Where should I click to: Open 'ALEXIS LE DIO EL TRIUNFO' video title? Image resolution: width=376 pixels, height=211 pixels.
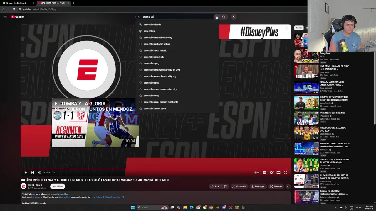pos(334,177)
